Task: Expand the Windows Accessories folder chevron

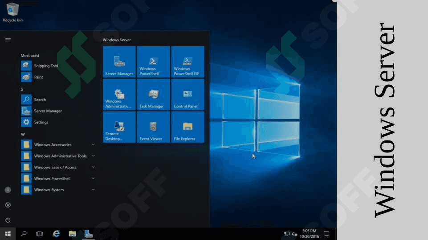Action: pyautogui.click(x=93, y=144)
